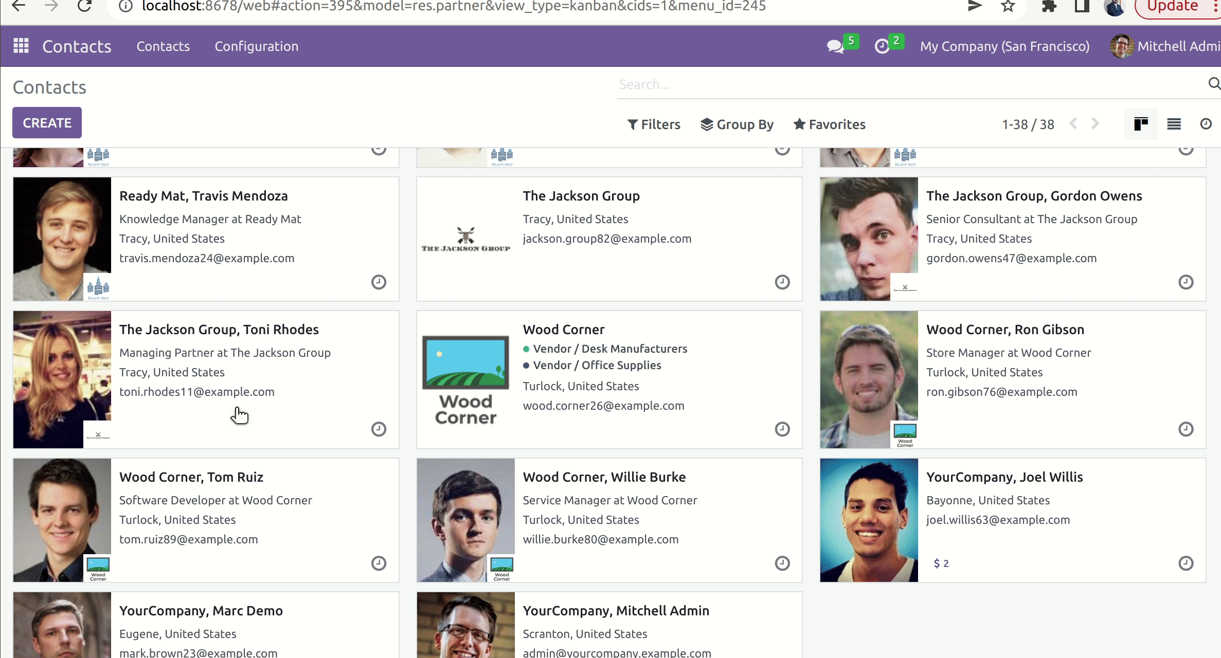The image size is (1221, 658).
Task: Switch to activity view clock icon
Action: click(1206, 124)
